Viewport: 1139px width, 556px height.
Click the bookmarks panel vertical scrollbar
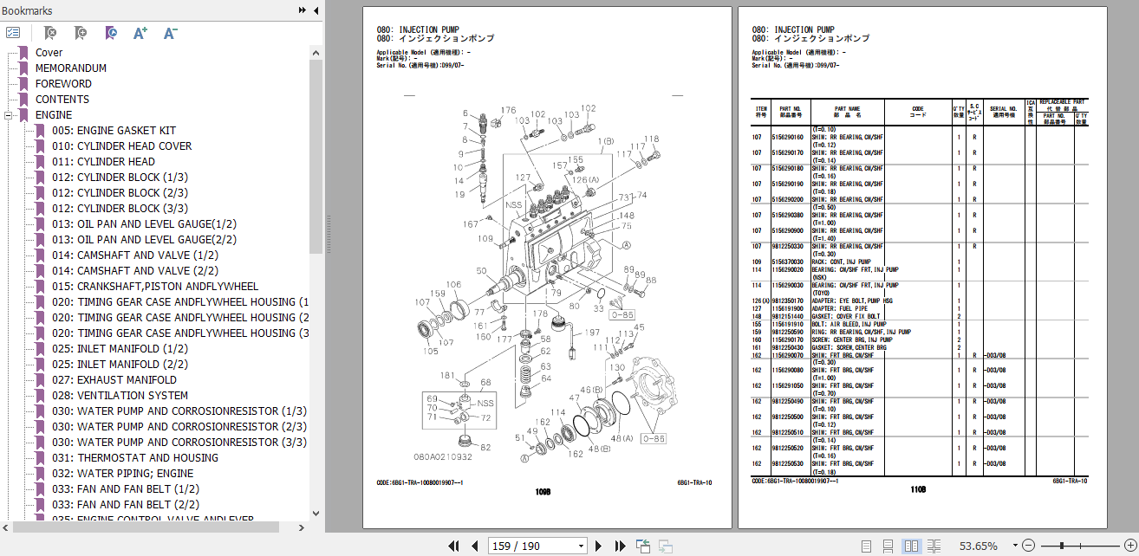click(316, 156)
